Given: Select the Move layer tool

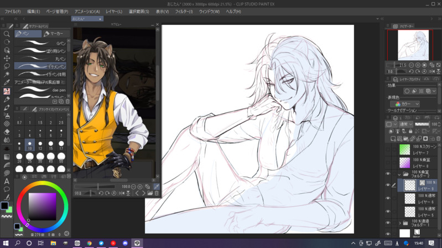Looking at the screenshot, I should pyautogui.click(x=7, y=58).
